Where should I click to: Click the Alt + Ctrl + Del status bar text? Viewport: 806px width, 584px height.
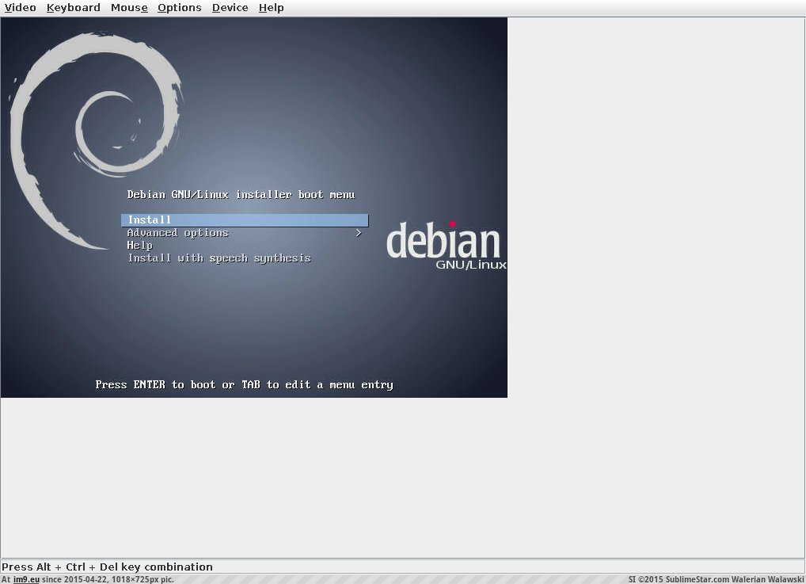coord(108,567)
